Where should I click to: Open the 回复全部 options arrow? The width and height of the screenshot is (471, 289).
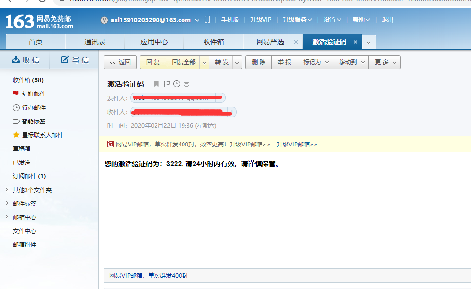204,62
